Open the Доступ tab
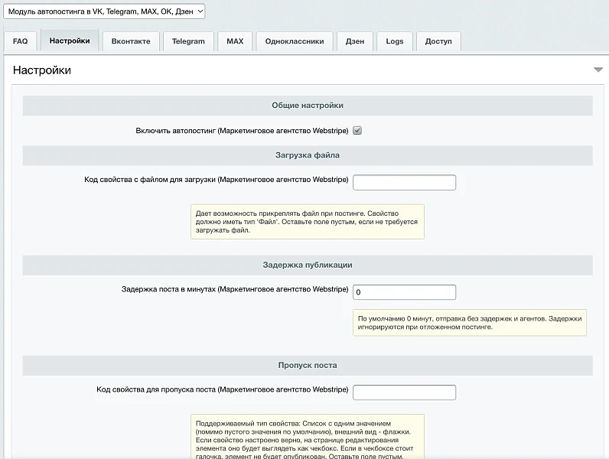The image size is (609, 459). point(438,41)
